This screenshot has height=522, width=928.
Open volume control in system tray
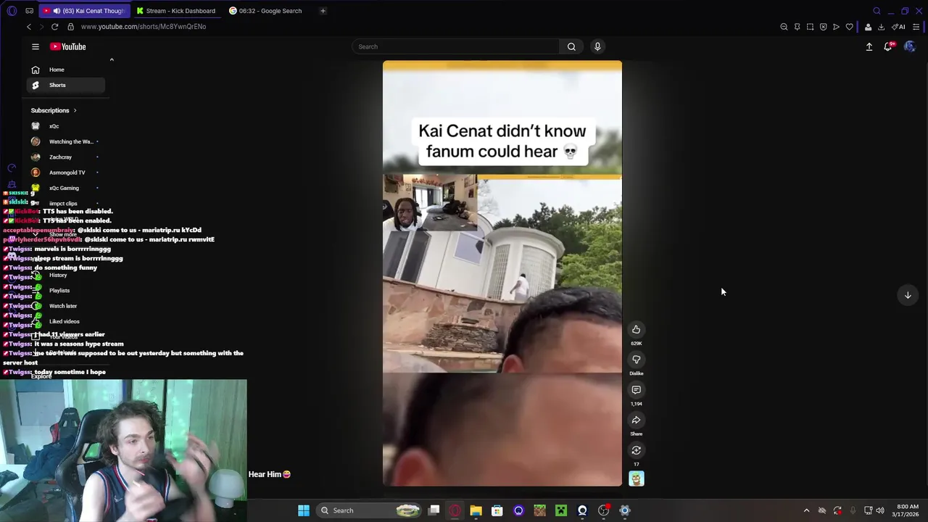[880, 510]
